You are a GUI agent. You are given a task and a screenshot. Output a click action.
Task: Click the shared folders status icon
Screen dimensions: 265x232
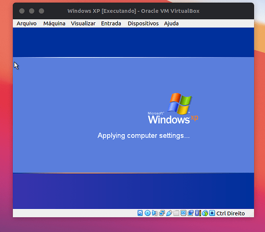tap(176, 213)
